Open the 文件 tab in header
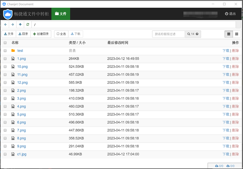Image resolution: width=243 pixels, height=169 pixels. click(x=61, y=14)
